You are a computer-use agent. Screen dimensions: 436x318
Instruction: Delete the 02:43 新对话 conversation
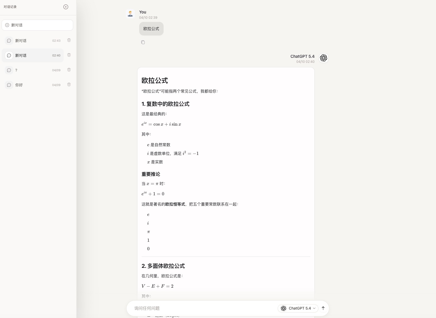pyautogui.click(x=69, y=40)
